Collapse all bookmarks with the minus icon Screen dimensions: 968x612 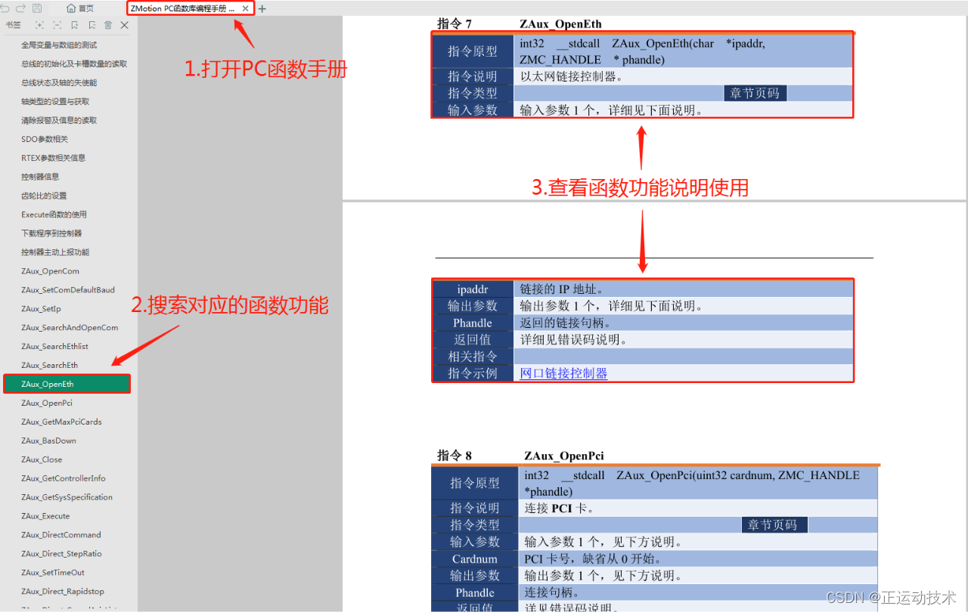coord(57,25)
